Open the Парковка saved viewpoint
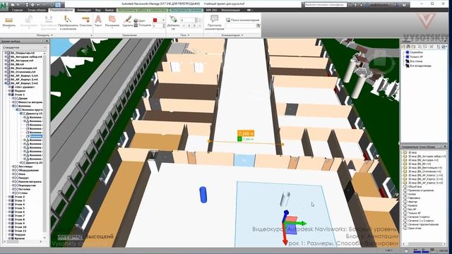 414,198
